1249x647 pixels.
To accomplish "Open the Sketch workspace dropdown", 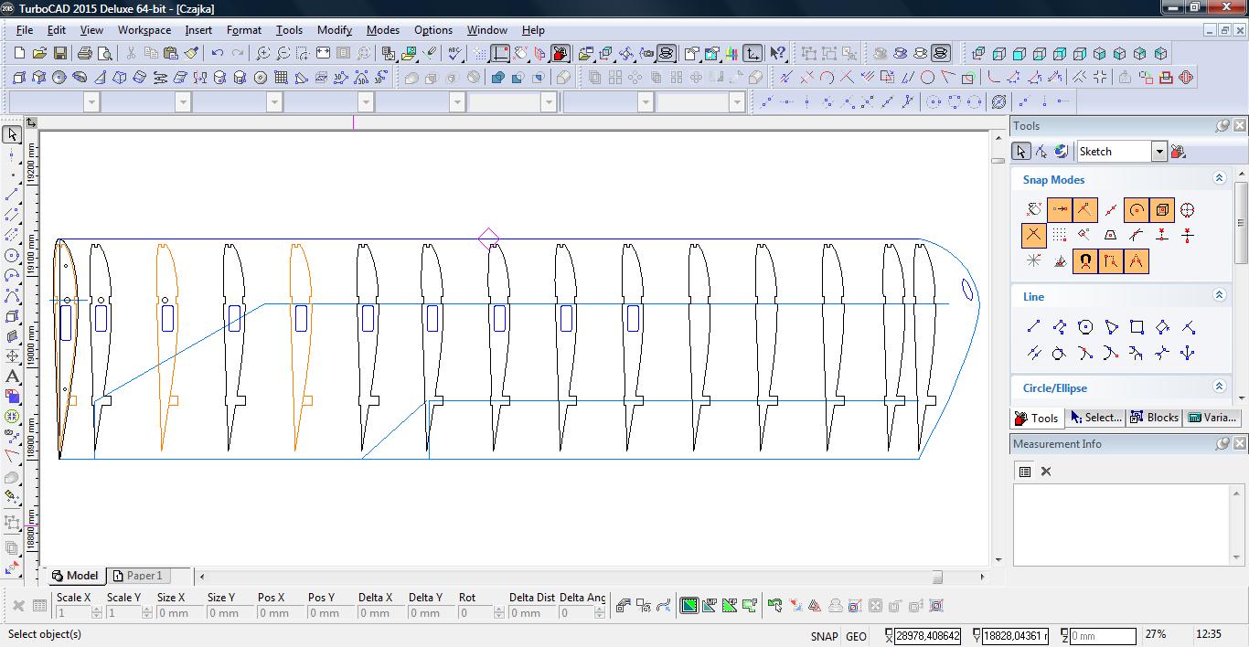I will point(1158,152).
